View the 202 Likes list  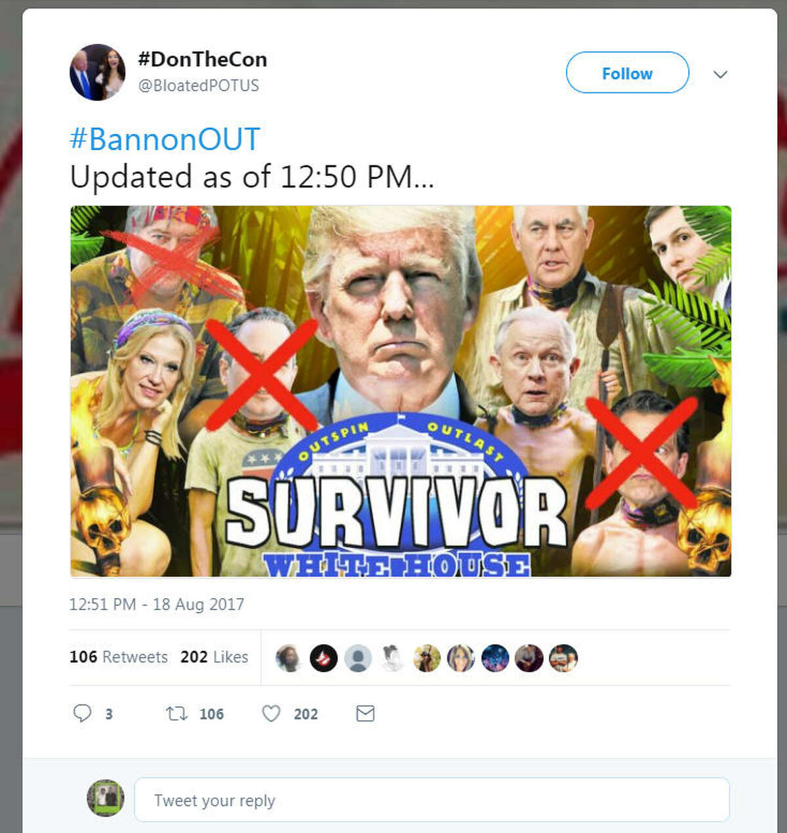pos(214,657)
